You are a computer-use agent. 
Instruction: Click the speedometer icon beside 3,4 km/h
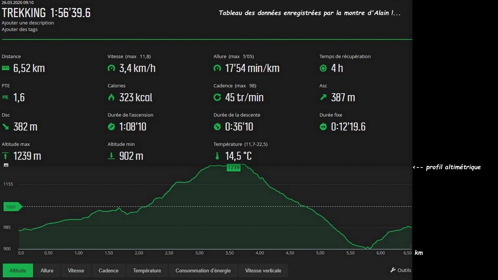click(x=111, y=68)
